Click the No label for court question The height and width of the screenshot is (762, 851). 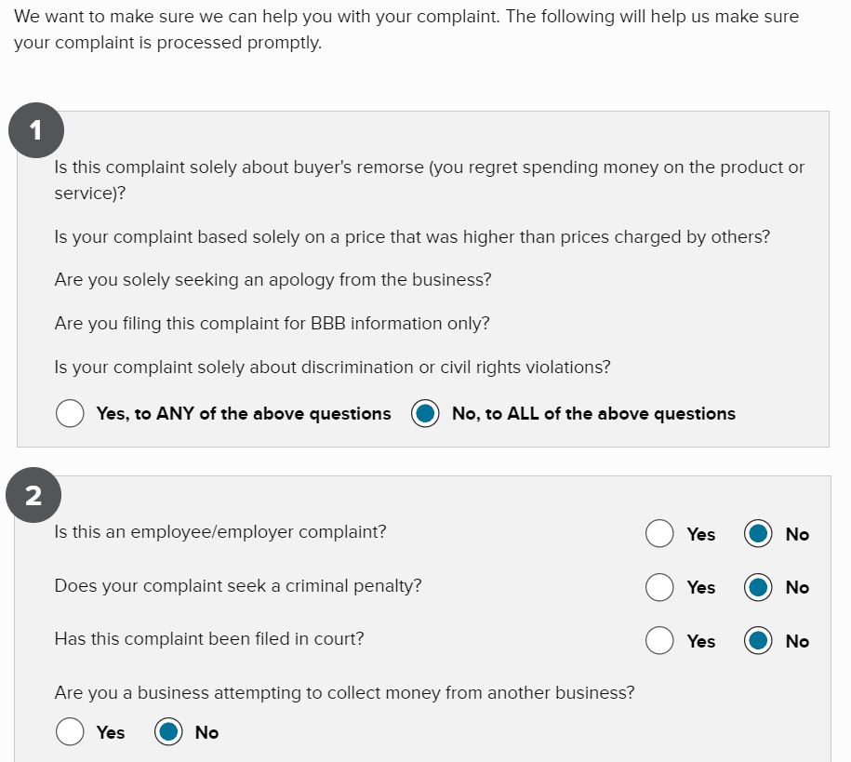[x=797, y=641]
